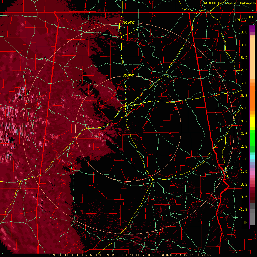
Task: Click the 8.2 legend value
Action: pos(244,57)
